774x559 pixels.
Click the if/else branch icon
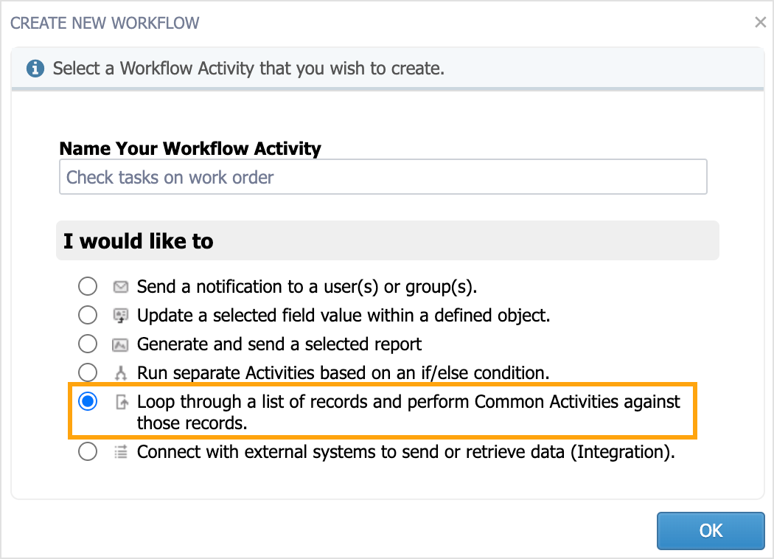click(x=120, y=373)
